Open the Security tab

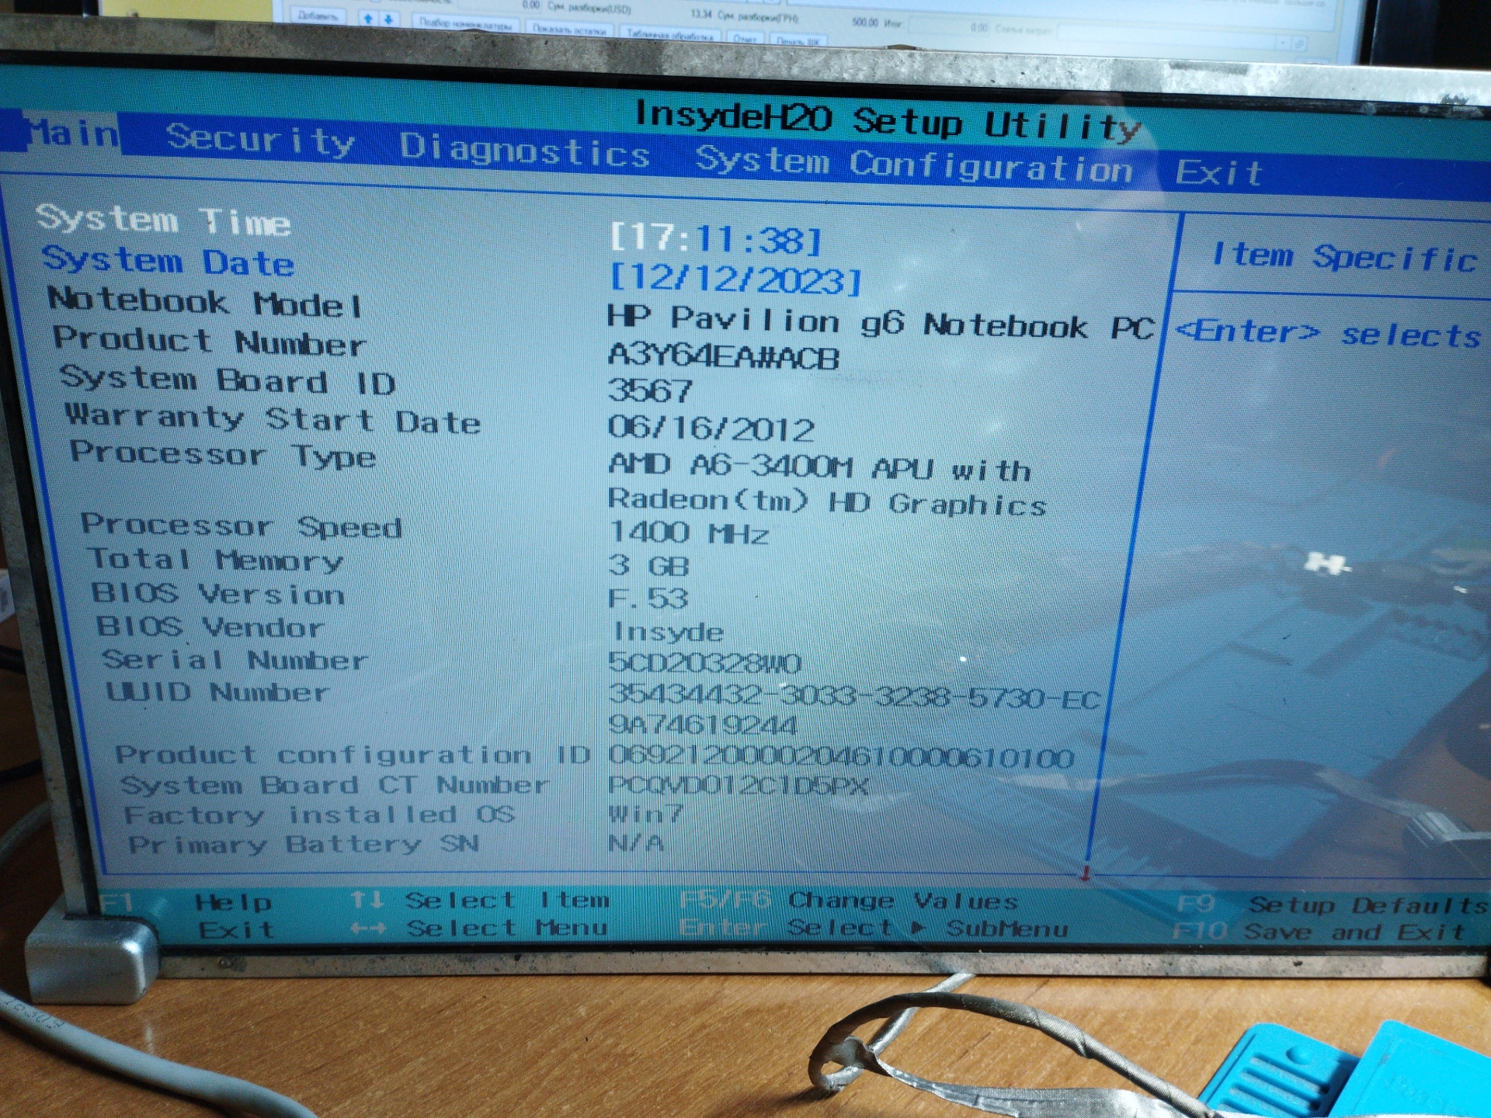(x=261, y=140)
